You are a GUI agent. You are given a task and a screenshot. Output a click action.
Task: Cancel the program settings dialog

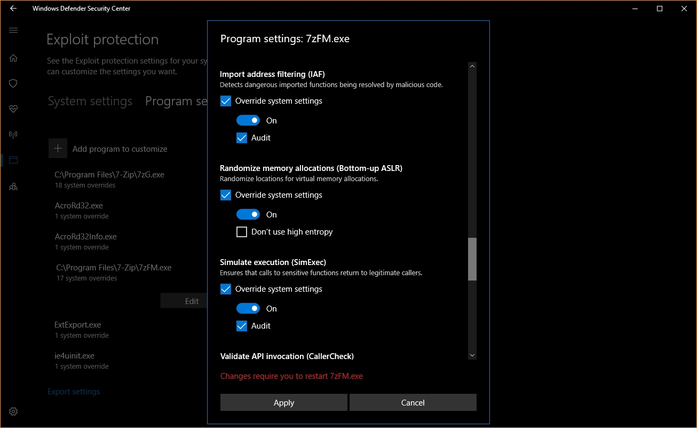point(413,403)
